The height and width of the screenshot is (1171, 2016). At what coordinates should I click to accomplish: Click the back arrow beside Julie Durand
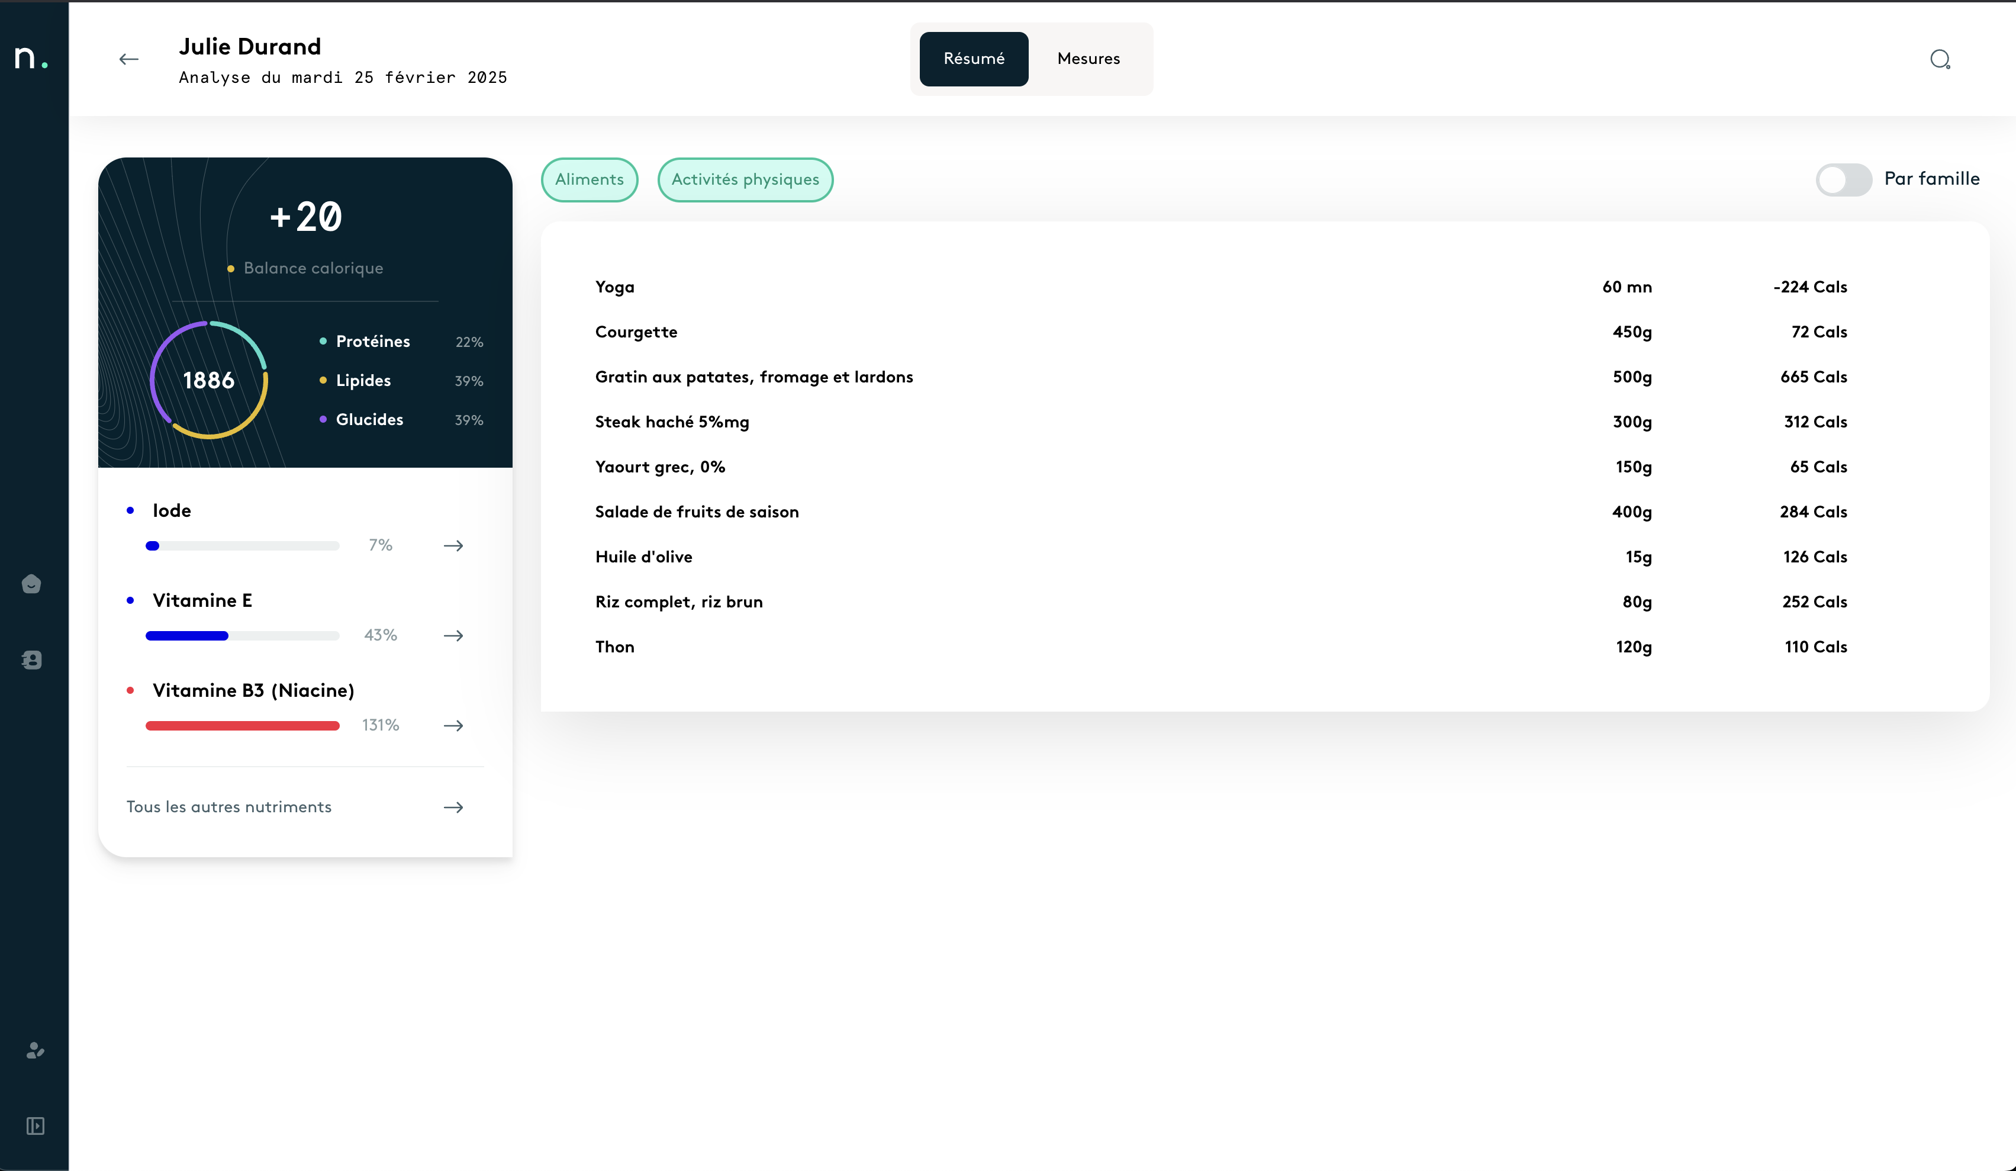point(128,59)
